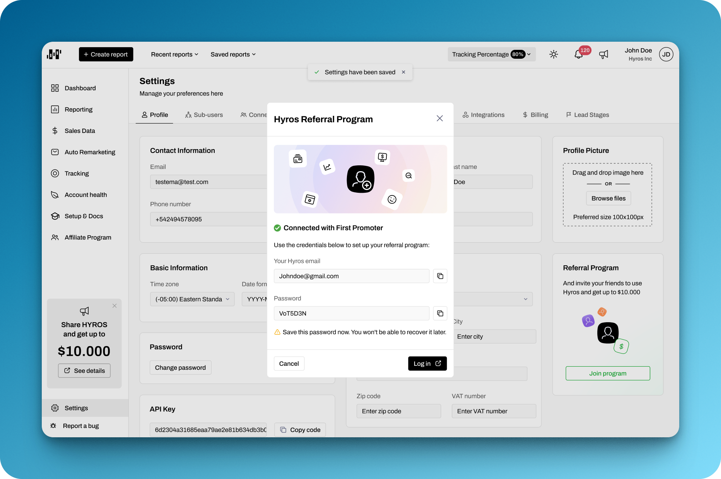Switch to the Sub-users tab
Screen dimensions: 721x479
click(x=204, y=115)
